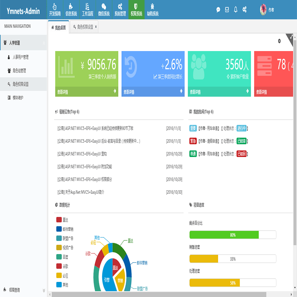Viewport: 297px width, 297px height.
Task: Collapse the 人事管理 sidebar group
Action: coord(24,43)
